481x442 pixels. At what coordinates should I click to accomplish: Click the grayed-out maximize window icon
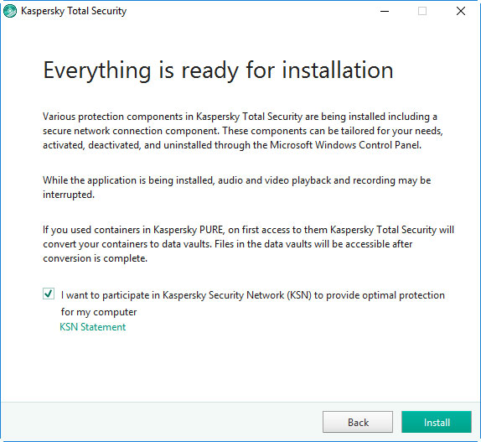422,11
